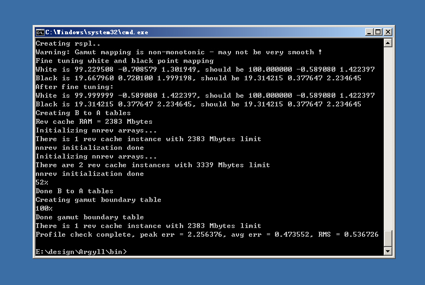Click the 'Done gamut boundary table' line

(x=90, y=217)
